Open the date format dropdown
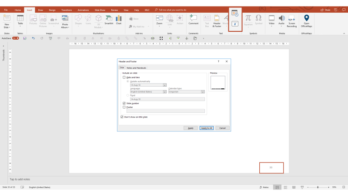Viewport: 348px width, 196px height. click(165, 85)
